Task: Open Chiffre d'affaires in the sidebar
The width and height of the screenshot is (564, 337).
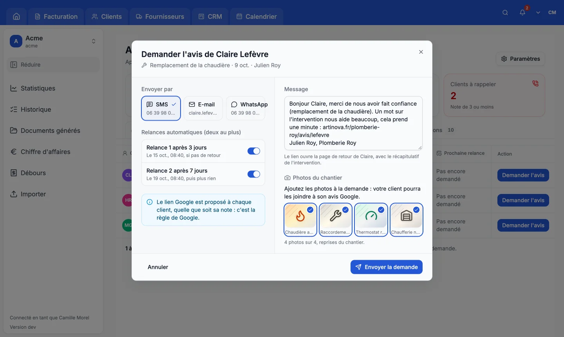Action: click(54, 152)
